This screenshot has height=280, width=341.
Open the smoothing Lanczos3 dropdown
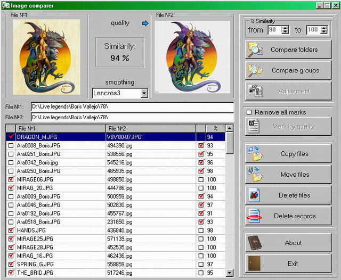point(144,93)
